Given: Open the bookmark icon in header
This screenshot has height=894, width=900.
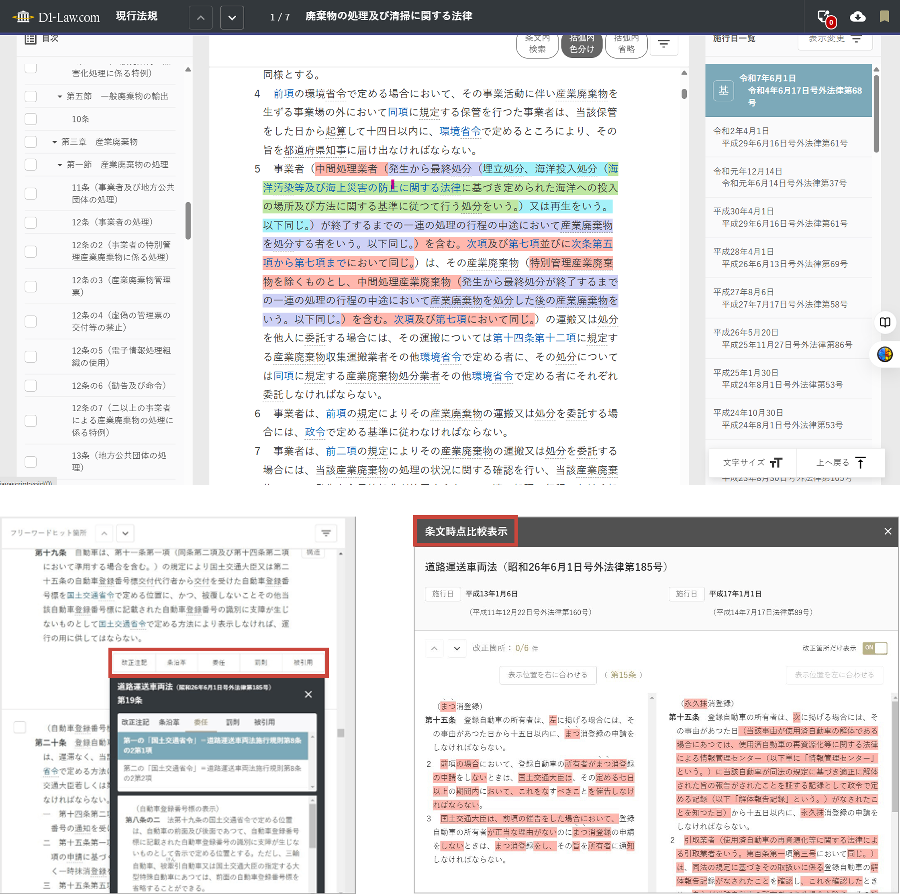Looking at the screenshot, I should [884, 17].
